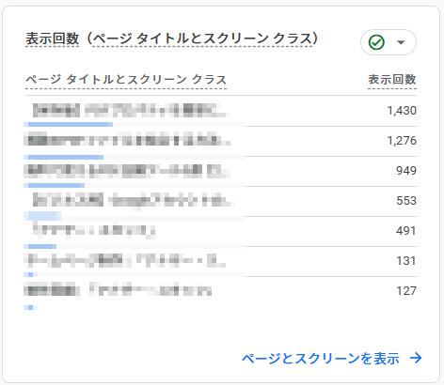Click the blue bar under the 949 row
The width and height of the screenshot is (444, 385).
pyautogui.click(x=55, y=185)
